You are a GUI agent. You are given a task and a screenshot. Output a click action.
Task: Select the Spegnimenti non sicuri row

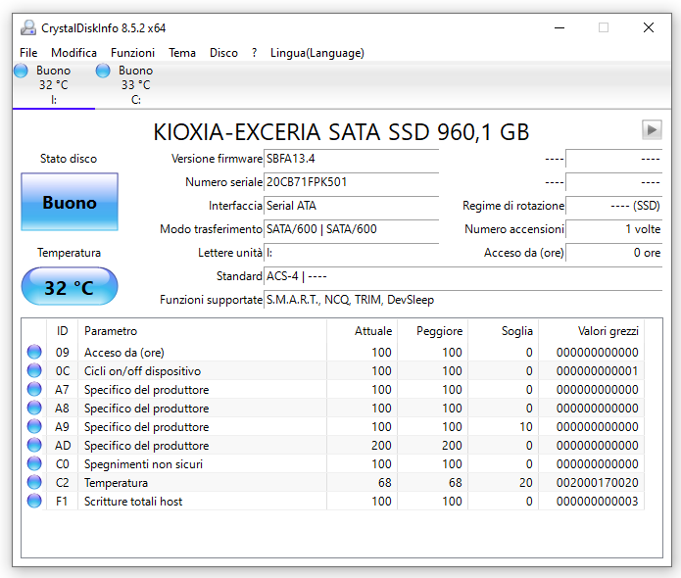[x=333, y=463]
